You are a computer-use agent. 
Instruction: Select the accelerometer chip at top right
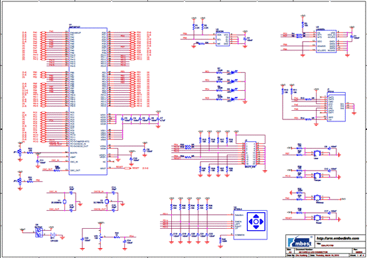pyautogui.click(x=326, y=41)
